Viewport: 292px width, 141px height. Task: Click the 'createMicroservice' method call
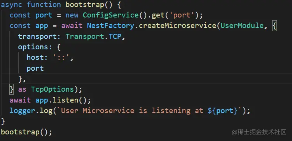[x=177, y=26]
